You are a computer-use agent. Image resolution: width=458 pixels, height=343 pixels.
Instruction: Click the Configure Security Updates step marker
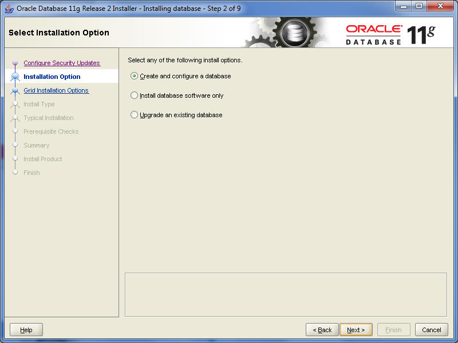tap(15, 63)
